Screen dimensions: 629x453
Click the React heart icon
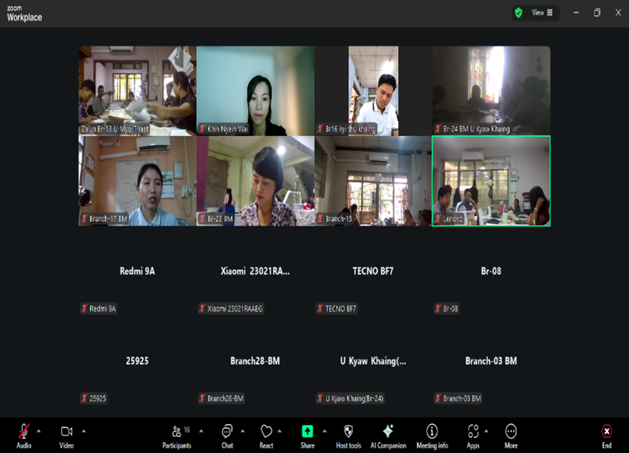coord(266,434)
